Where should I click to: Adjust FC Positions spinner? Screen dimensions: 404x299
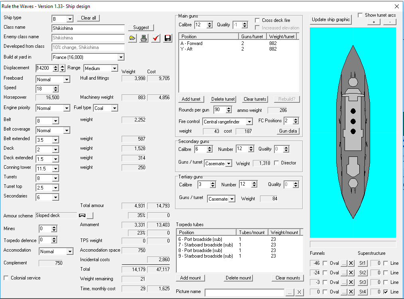pos(296,121)
